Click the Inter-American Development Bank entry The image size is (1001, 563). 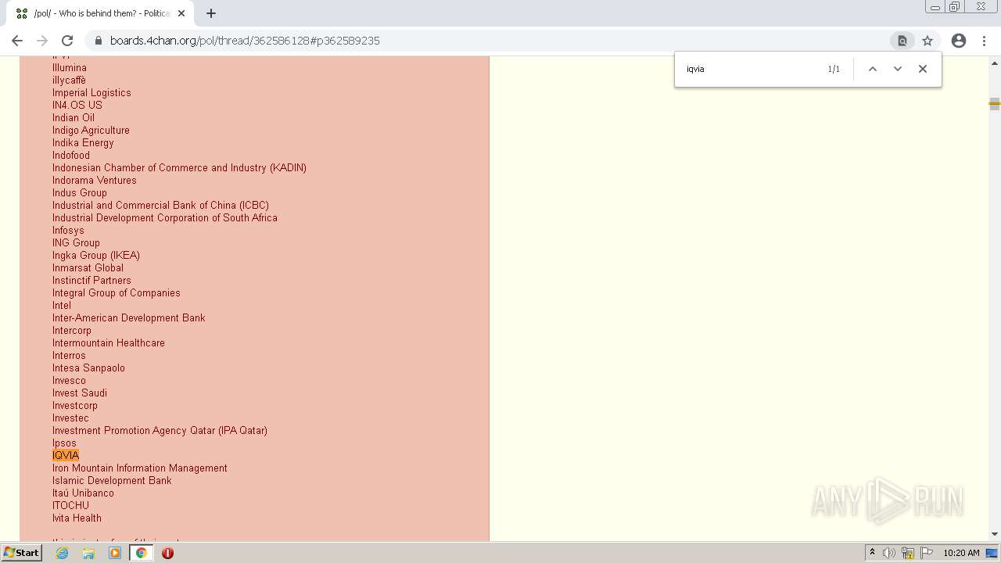click(129, 317)
